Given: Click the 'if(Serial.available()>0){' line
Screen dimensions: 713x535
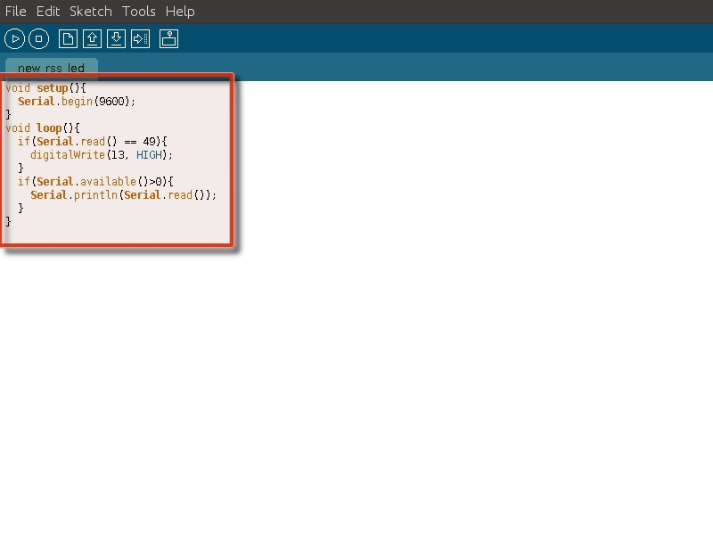Looking at the screenshot, I should (x=95, y=182).
